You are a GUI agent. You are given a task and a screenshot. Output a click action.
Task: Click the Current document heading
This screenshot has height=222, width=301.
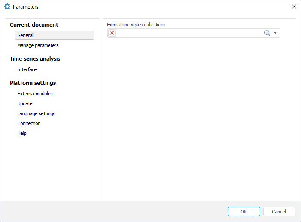[34, 25]
